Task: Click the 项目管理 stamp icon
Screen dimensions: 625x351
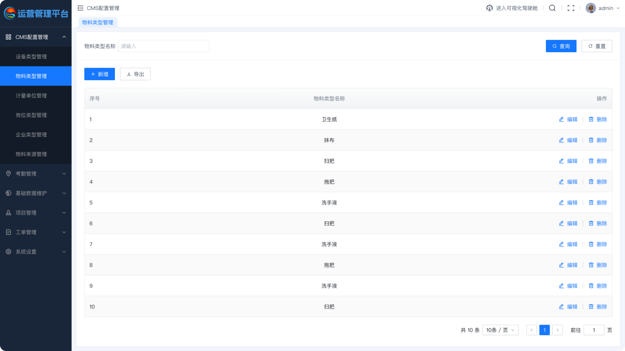Action: coord(8,213)
